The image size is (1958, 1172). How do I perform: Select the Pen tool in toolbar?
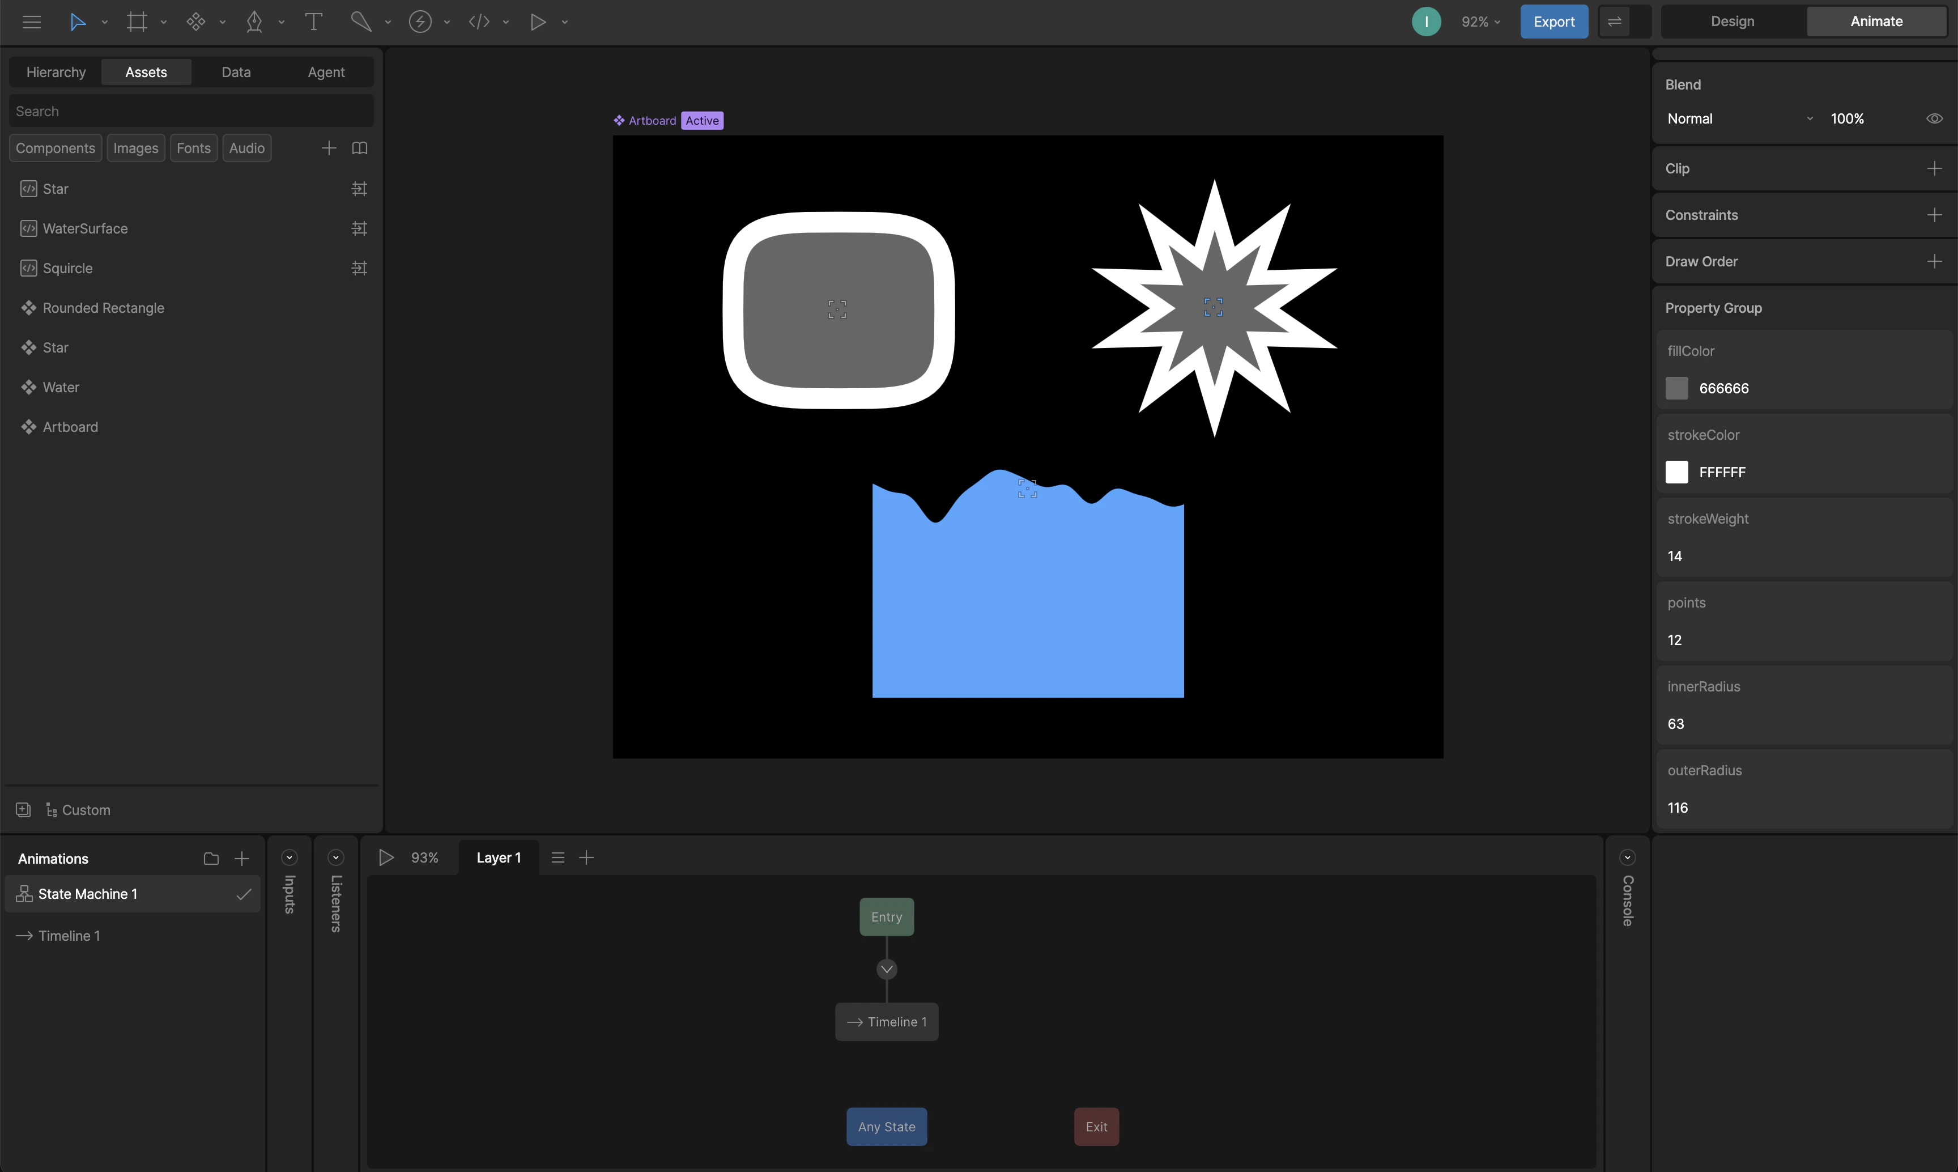tap(254, 22)
